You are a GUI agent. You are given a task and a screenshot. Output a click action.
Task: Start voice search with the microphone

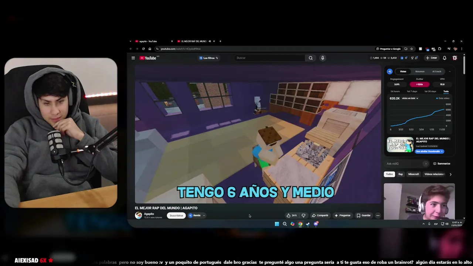323,58
